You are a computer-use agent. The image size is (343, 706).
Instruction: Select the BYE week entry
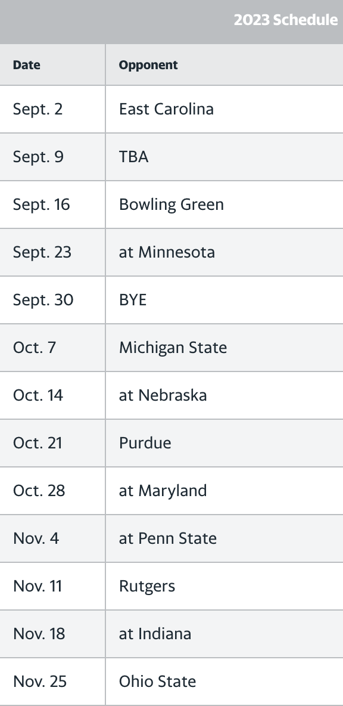[x=133, y=300]
